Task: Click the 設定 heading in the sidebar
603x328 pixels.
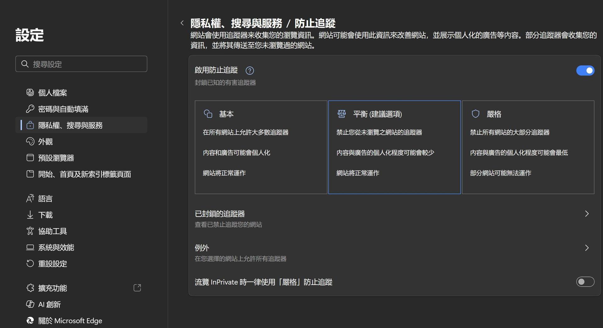Action: pyautogui.click(x=30, y=35)
